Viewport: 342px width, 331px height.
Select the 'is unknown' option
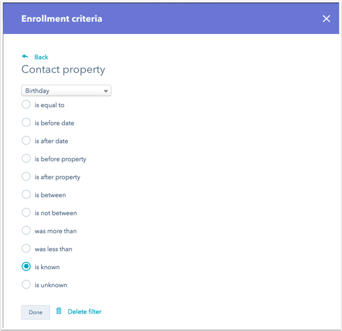tap(26, 285)
